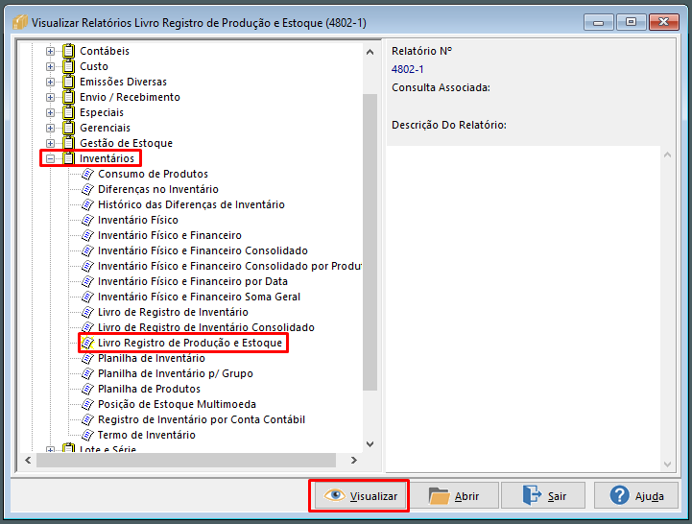
Task: Click the Abrir button
Action: (x=454, y=496)
